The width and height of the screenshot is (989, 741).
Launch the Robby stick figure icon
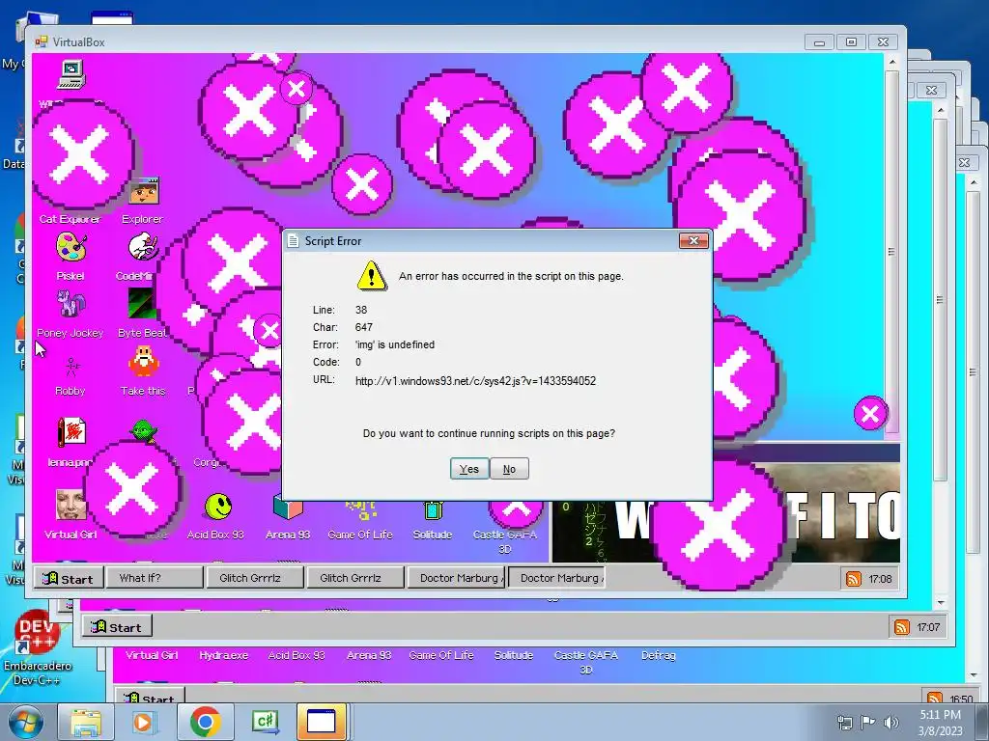click(71, 368)
